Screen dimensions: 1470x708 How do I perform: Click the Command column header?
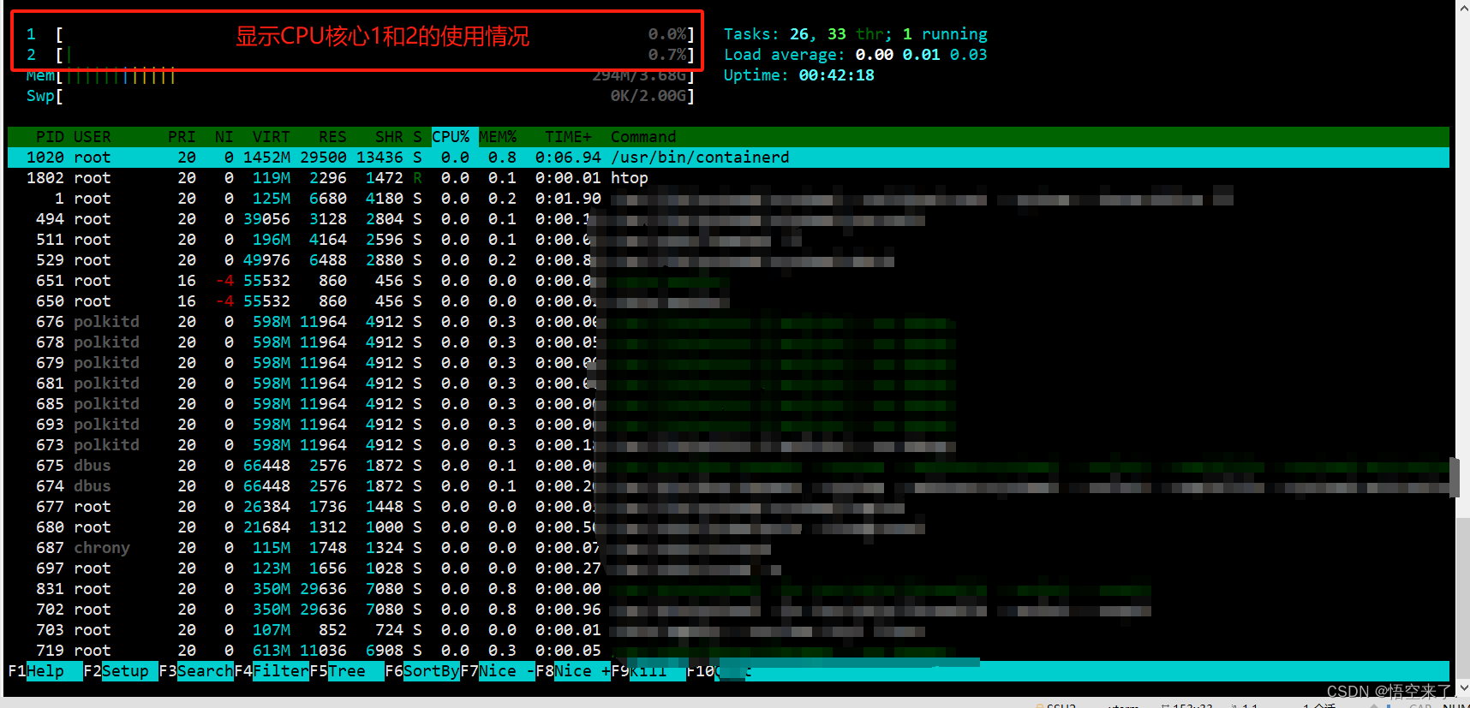(643, 137)
